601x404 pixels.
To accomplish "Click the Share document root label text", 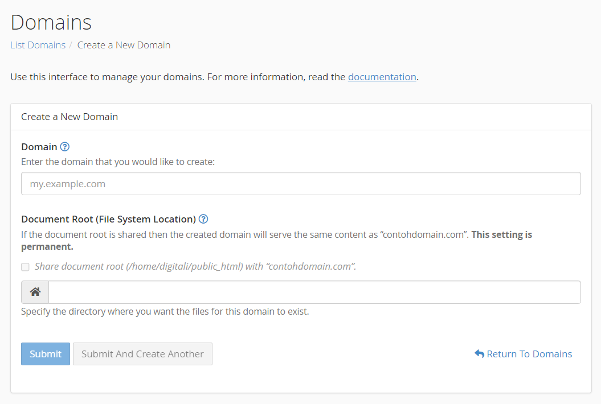I will pos(195,266).
